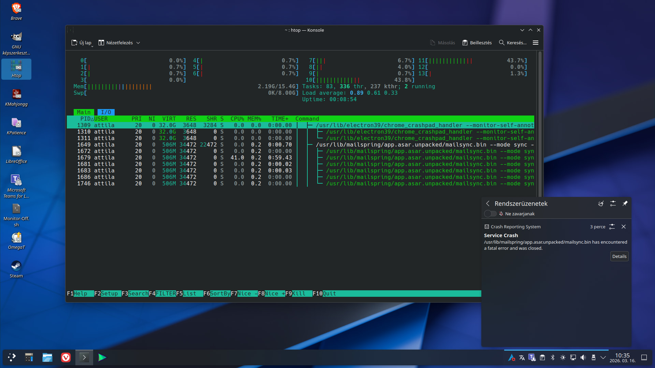Dismiss the Service Crash notification

(624, 227)
